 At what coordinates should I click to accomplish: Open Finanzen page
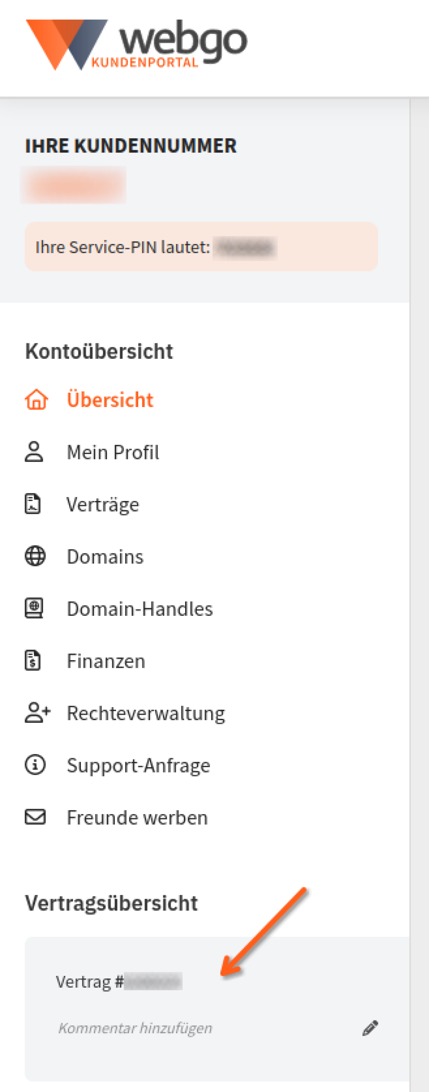point(106,661)
